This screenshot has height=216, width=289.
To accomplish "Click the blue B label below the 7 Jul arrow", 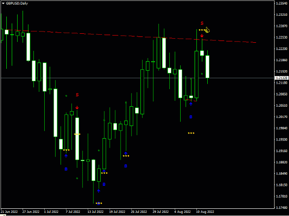I will pos(66,169).
